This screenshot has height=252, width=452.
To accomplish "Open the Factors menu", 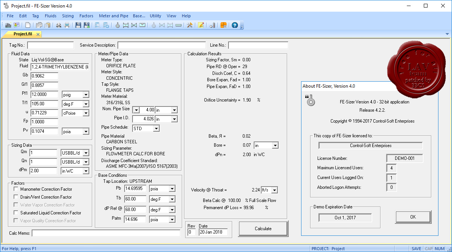I will pos(86,16).
